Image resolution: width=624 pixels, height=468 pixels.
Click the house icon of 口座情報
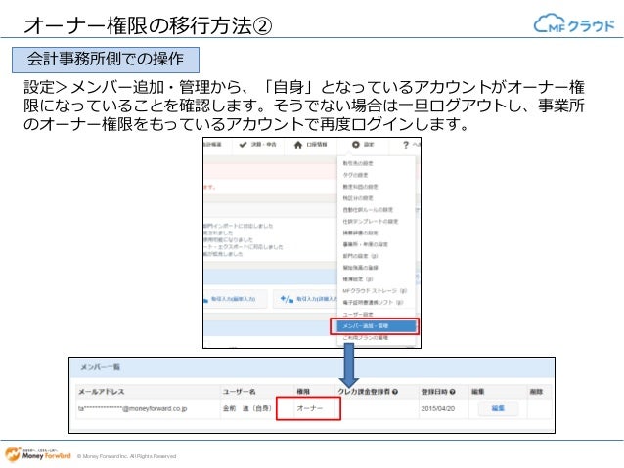coord(298,145)
